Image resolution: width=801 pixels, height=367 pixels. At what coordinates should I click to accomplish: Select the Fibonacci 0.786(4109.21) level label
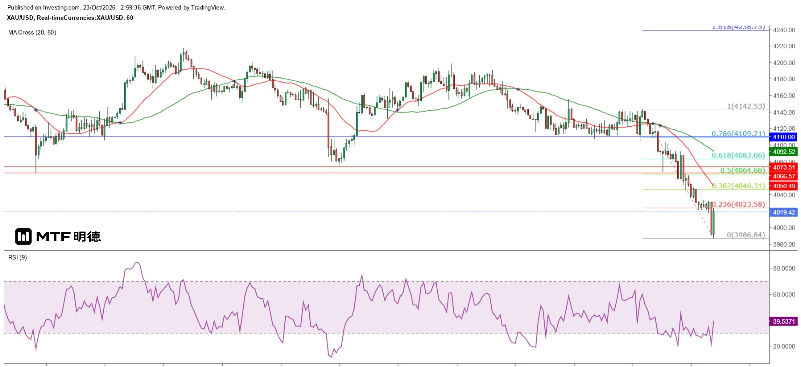point(738,134)
